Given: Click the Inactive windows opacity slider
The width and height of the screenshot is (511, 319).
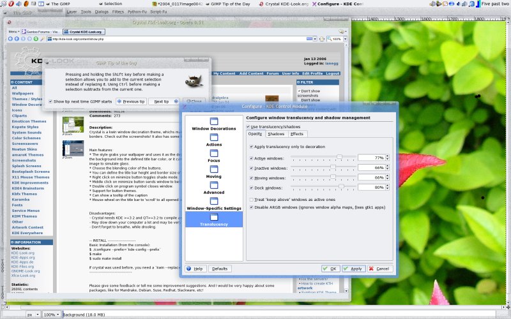Looking at the screenshot, I should (323, 167).
